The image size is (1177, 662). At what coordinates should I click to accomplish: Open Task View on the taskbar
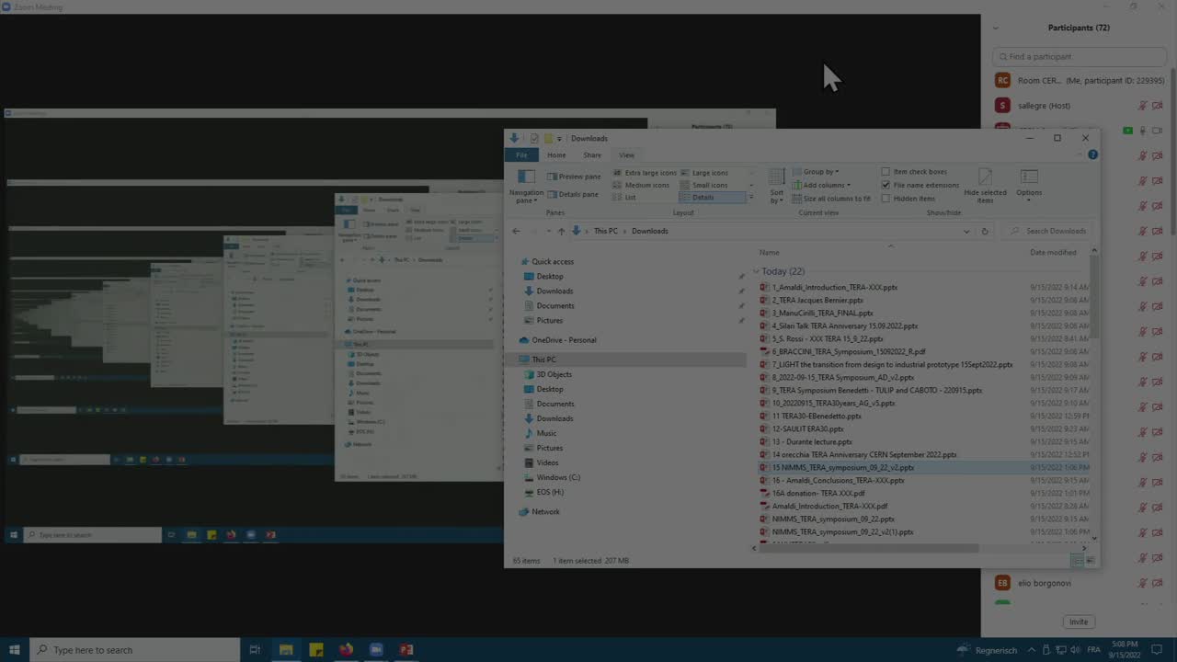point(255,650)
